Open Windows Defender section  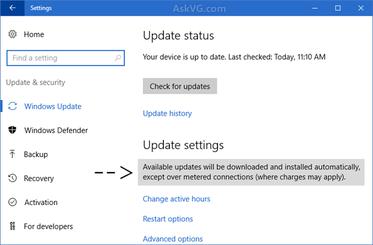(x=56, y=130)
